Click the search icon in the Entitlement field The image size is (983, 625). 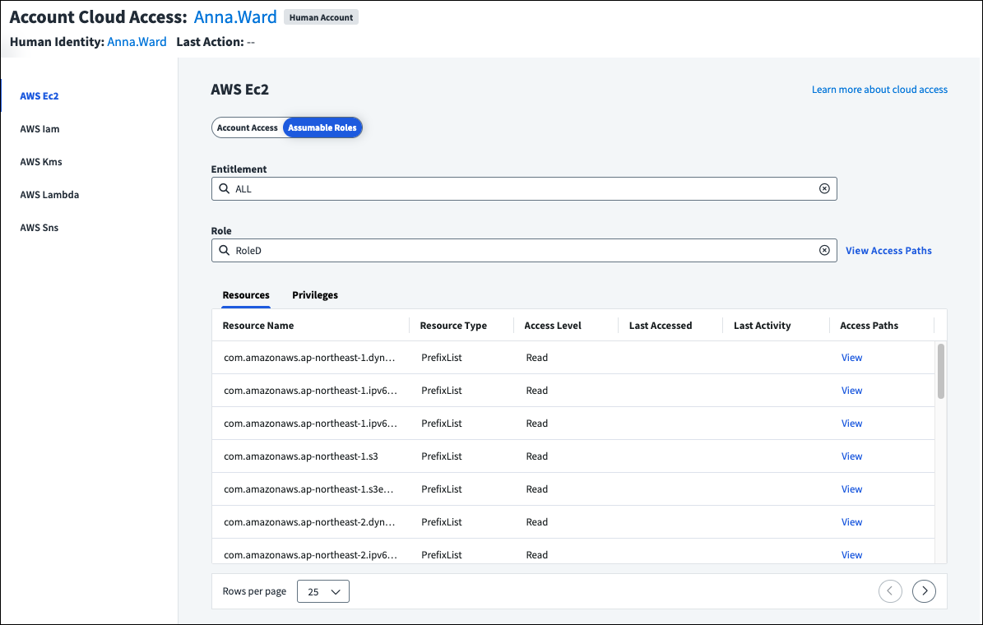coord(224,189)
